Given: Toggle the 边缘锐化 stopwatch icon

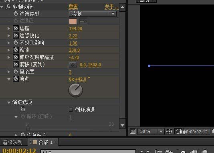Looking at the screenshot, I should (x=16, y=35).
